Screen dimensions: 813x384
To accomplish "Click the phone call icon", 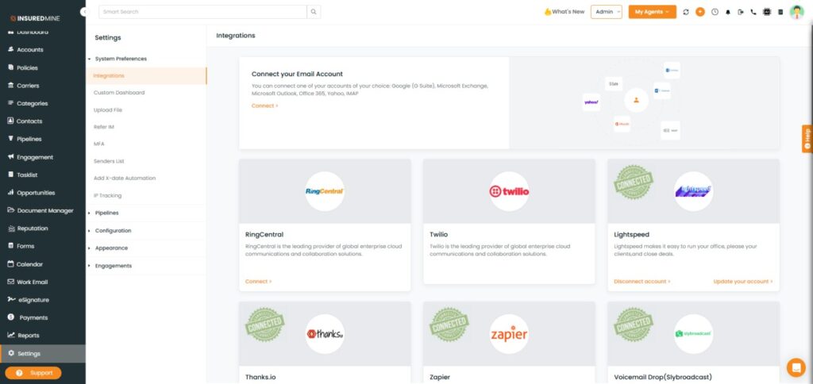I will [x=753, y=12].
